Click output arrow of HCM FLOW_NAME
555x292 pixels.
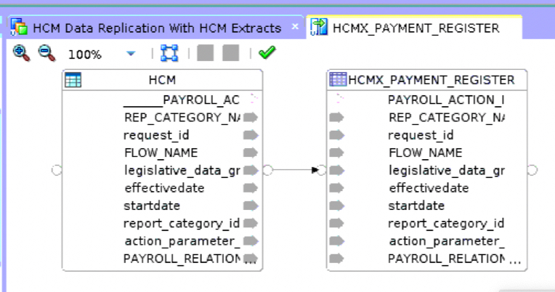point(251,153)
